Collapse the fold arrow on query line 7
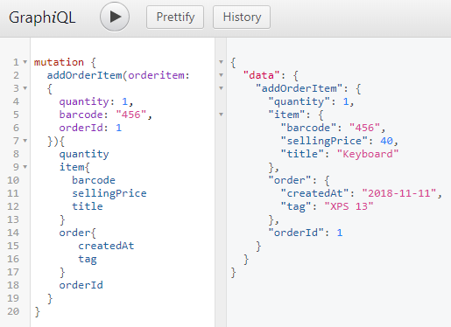The image size is (451, 327). [25, 141]
